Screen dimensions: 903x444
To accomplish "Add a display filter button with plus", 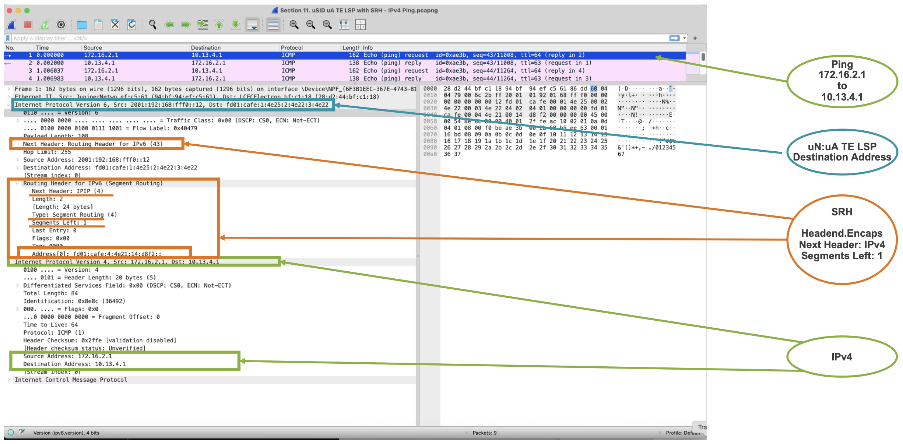I will coord(695,38).
